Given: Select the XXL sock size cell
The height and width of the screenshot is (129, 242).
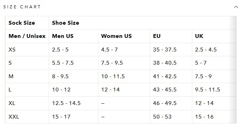Looking at the screenshot, I should pyautogui.click(x=27, y=116).
